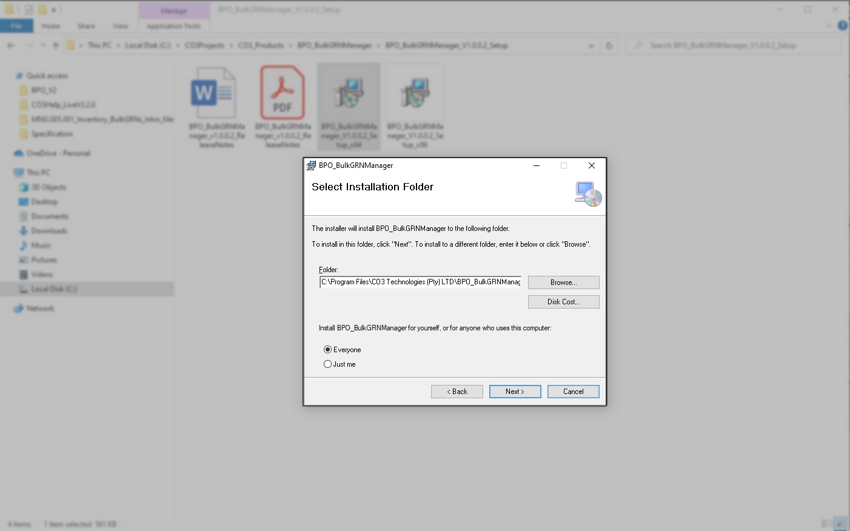Image resolution: width=850 pixels, height=531 pixels.
Task: Cancel the BPO_BulkGRNManager installation
Action: click(x=574, y=392)
